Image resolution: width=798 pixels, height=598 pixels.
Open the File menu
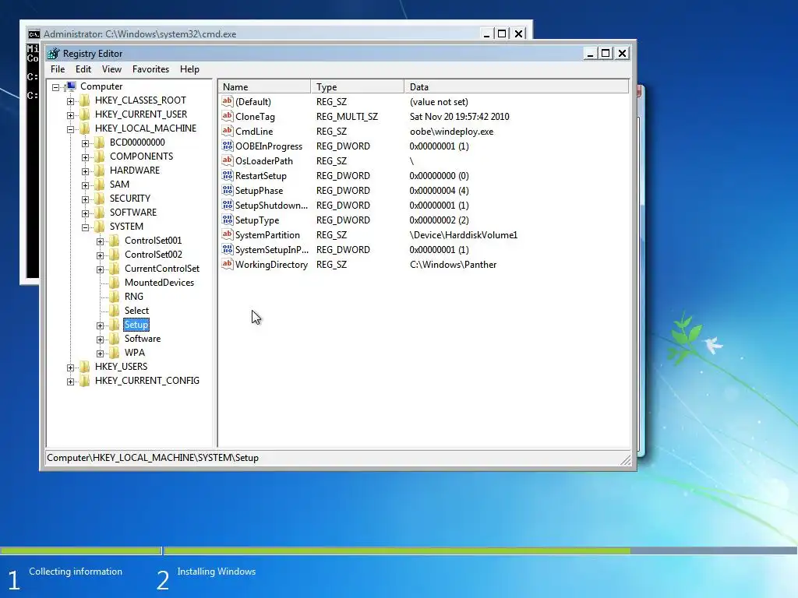coord(58,69)
